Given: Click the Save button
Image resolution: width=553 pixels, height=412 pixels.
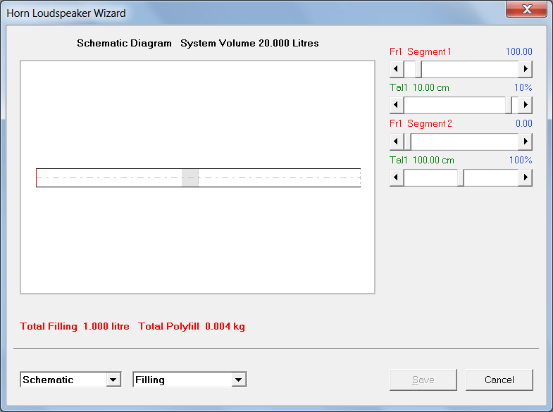Looking at the screenshot, I should (423, 380).
